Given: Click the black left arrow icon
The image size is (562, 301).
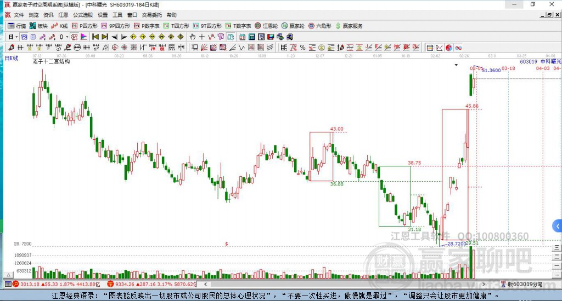Looking at the screenshot, I should [115, 37].
